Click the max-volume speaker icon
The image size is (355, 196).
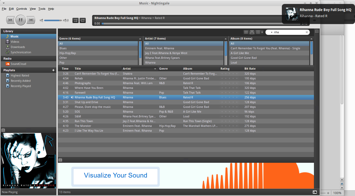tap(66, 20)
